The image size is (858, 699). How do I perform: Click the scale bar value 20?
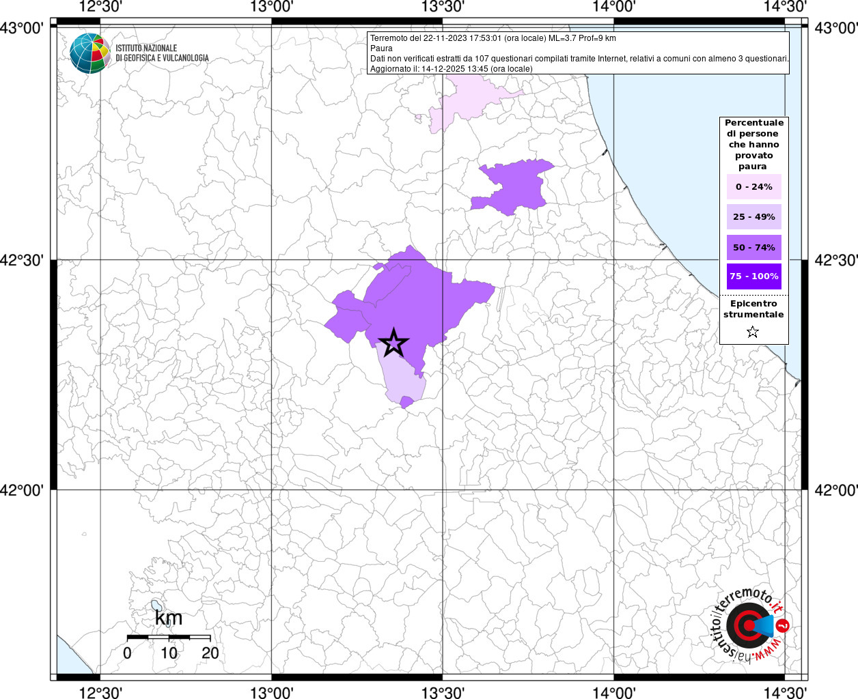(210, 653)
